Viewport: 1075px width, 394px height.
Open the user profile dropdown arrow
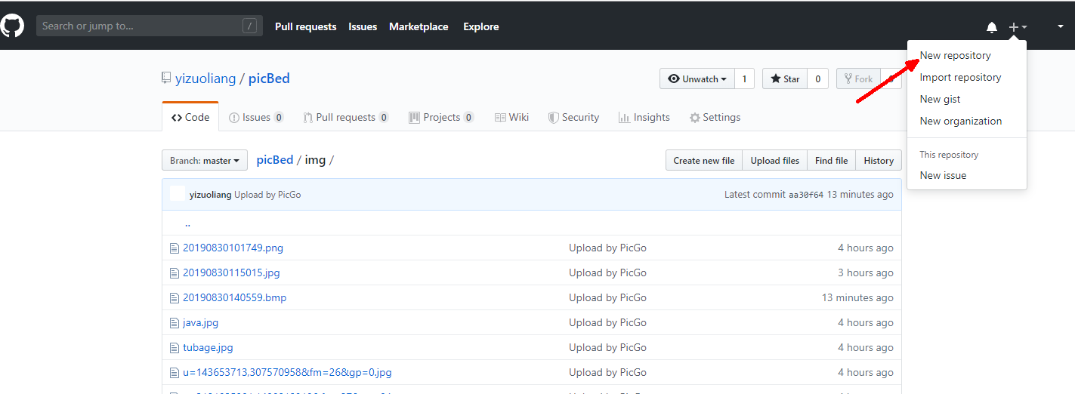click(1060, 26)
